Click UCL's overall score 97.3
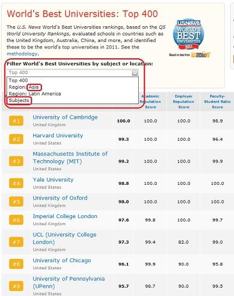The image size is (234, 296). pos(124,242)
